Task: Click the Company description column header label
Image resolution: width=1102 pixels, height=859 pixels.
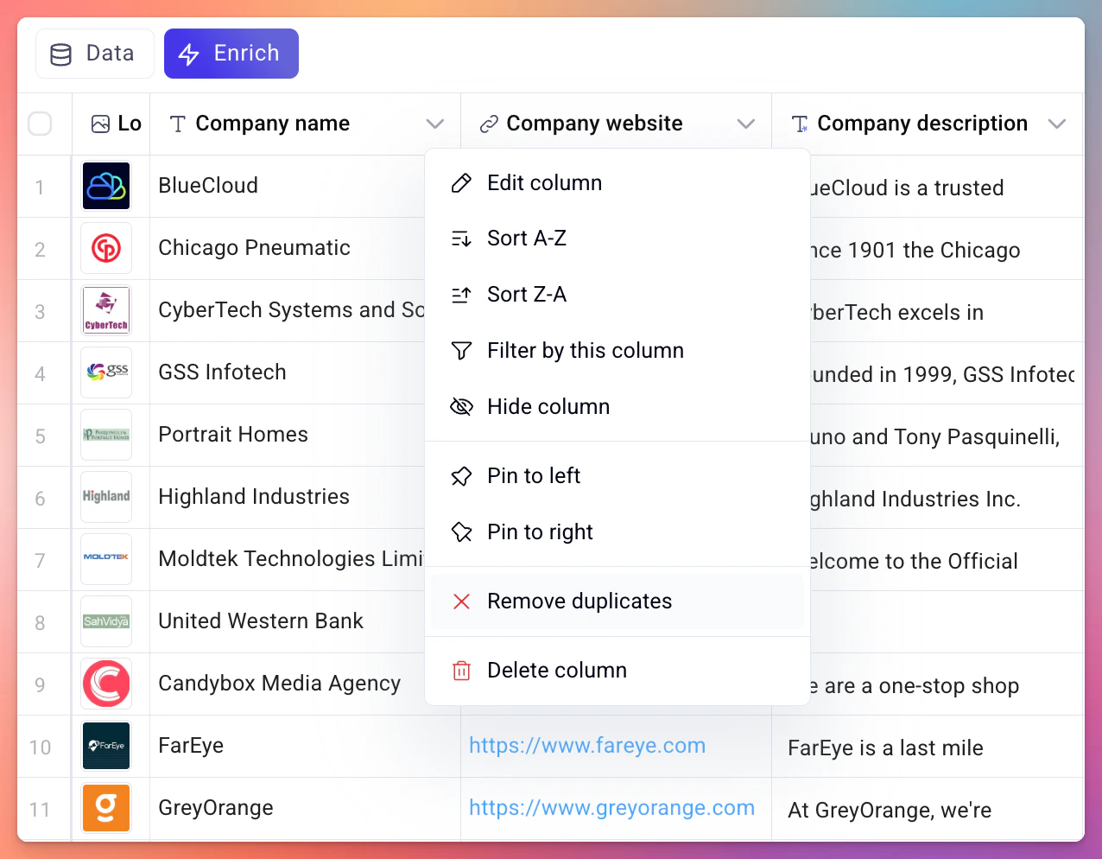Action: pyautogui.click(x=922, y=124)
